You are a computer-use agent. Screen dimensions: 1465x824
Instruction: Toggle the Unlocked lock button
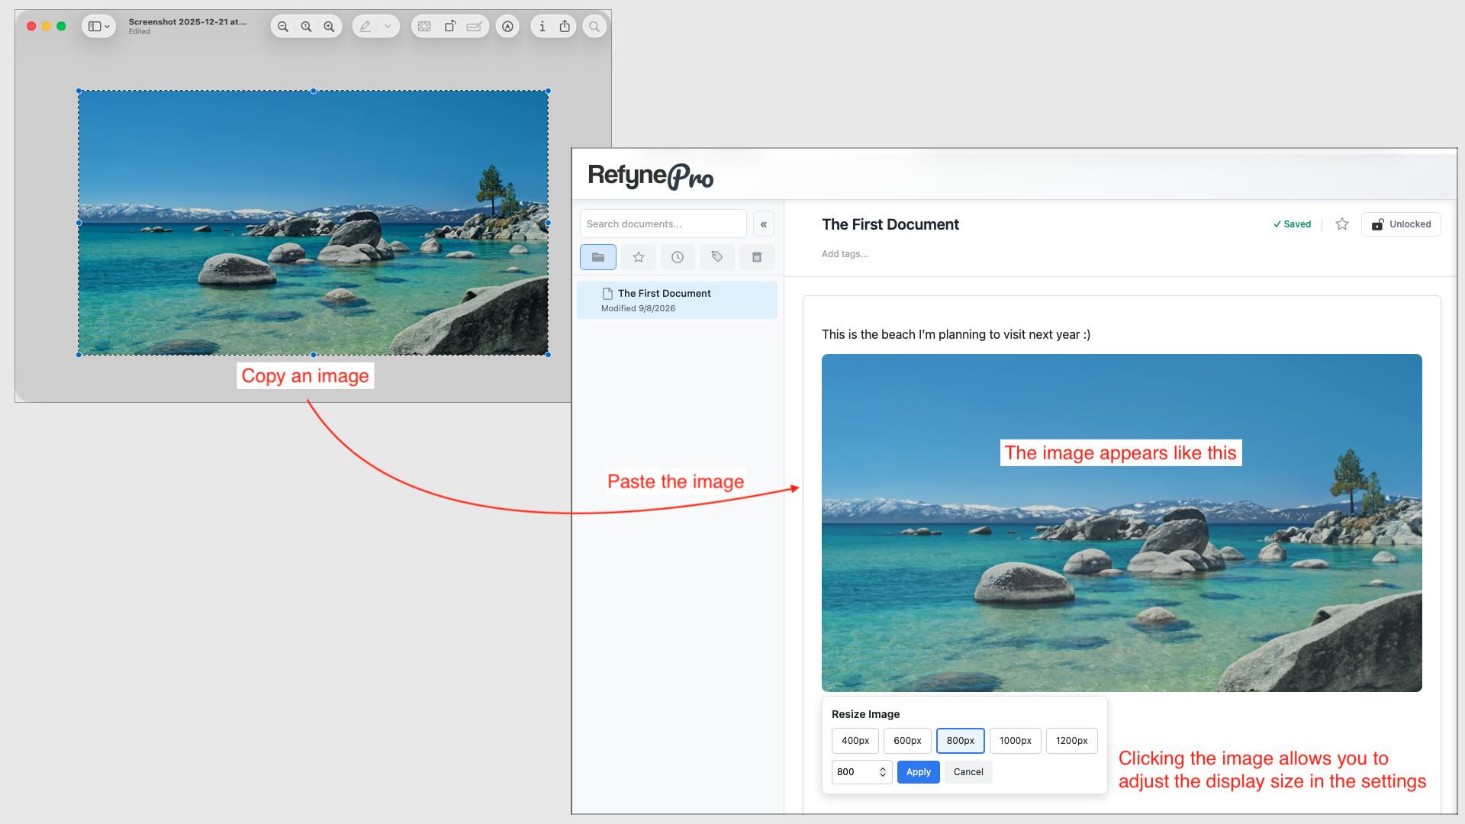1401,224
